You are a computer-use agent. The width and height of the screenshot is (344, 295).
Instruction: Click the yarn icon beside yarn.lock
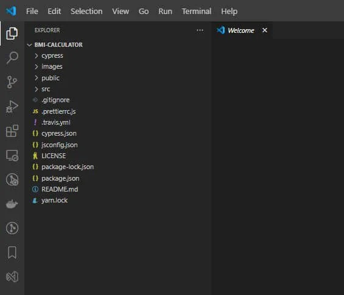click(35, 200)
